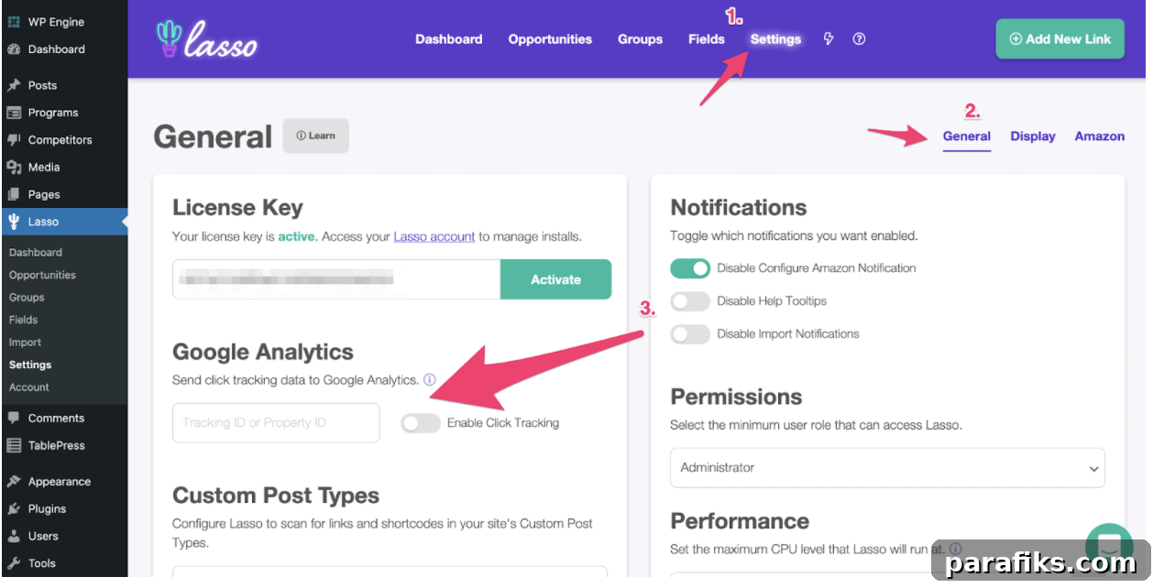The width and height of the screenshot is (1153, 588).
Task: Toggle Disable Configure Amazon Notification switch
Action: pos(690,268)
